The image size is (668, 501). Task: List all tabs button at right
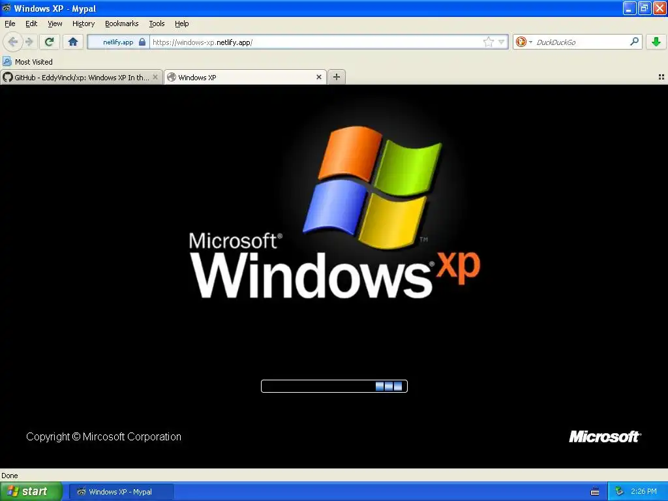[661, 77]
